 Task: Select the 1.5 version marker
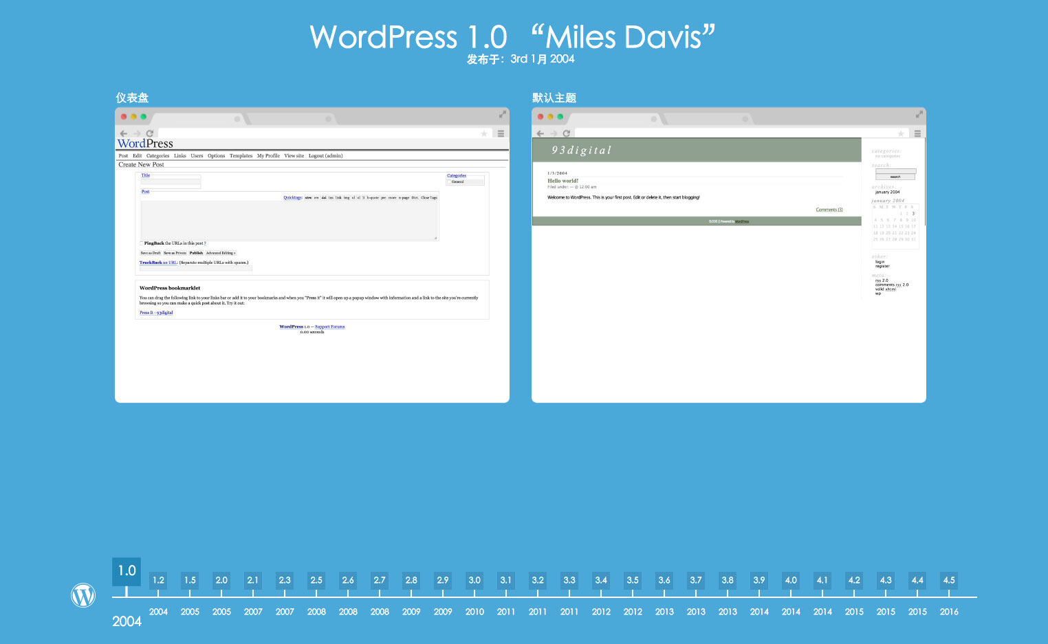coord(190,580)
